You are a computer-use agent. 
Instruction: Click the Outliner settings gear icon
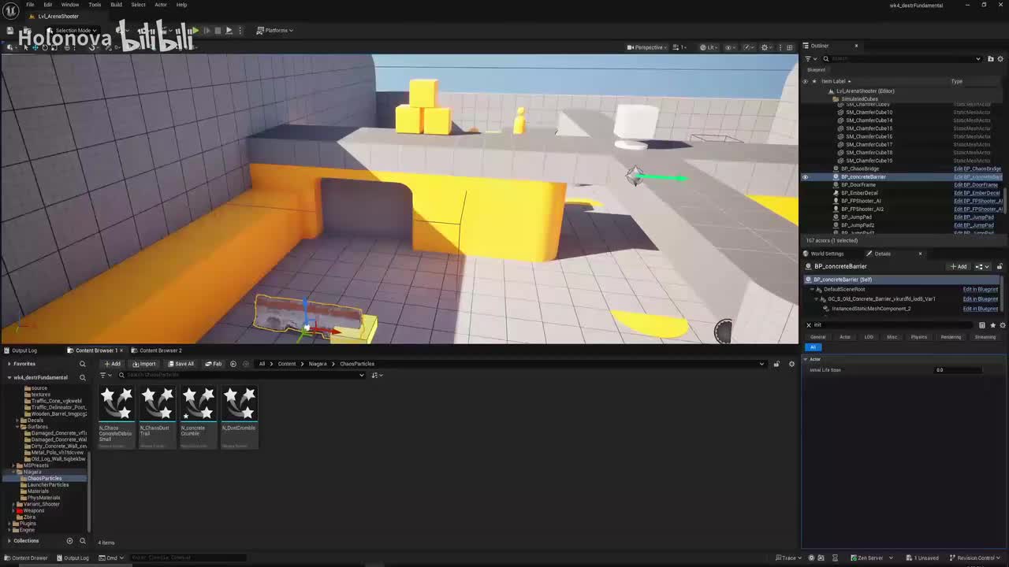point(1001,58)
